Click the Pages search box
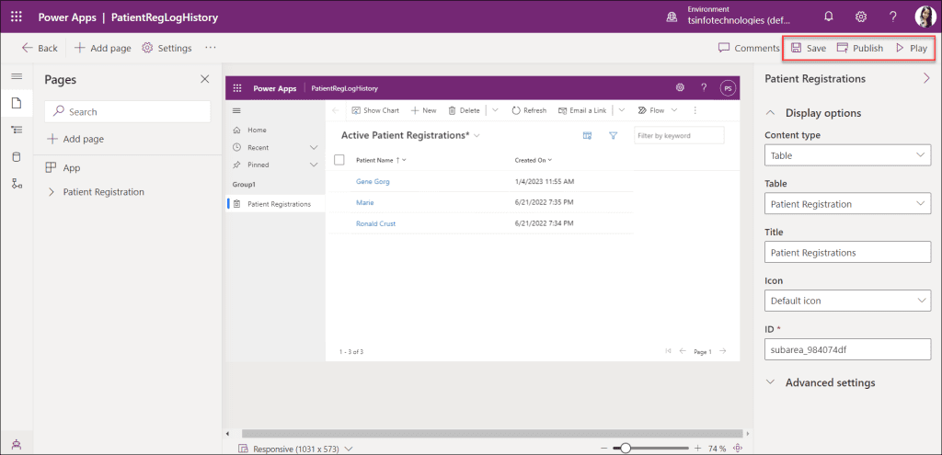Screen dimensions: 942x455 [127, 111]
